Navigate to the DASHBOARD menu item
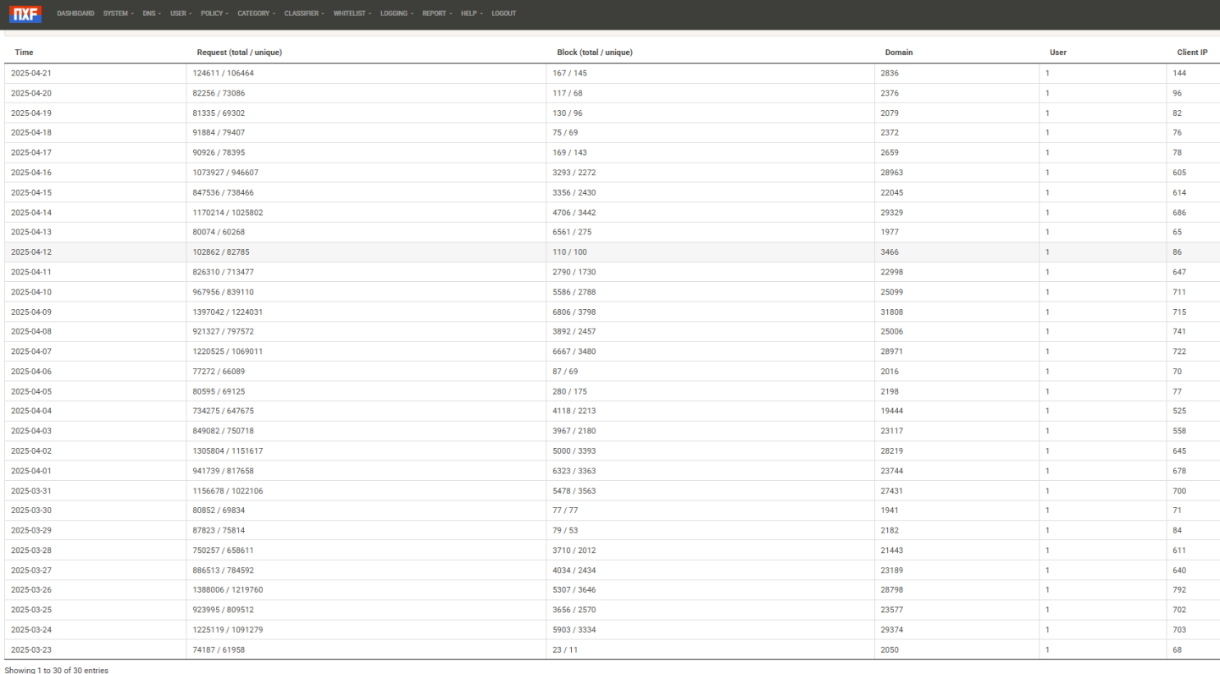 pos(75,13)
